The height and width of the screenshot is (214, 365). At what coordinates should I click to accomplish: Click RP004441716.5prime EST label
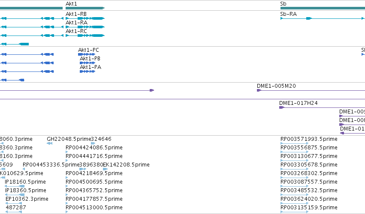point(94,156)
